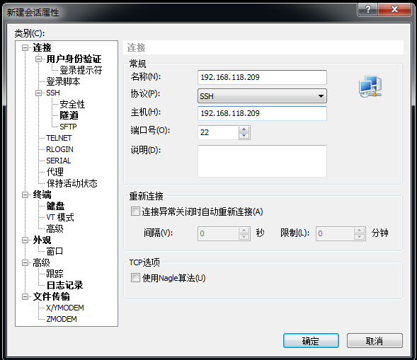Close the 新建会话属性 dialog
The image size is (417, 360).
[x=394, y=10]
